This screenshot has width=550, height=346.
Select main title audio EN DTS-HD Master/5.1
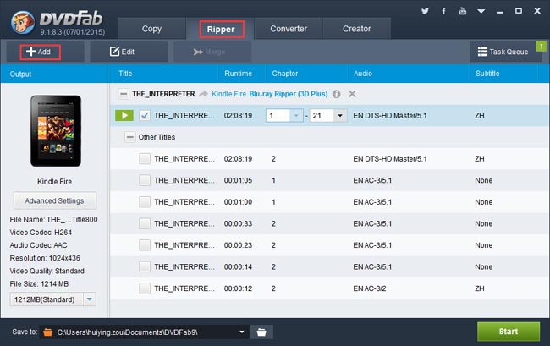click(x=390, y=116)
